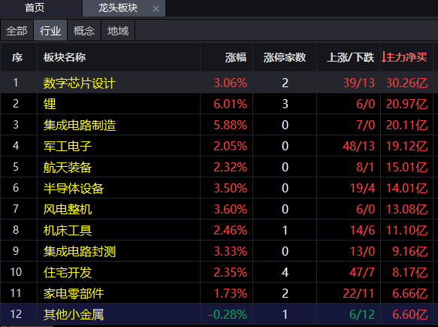Click limit-up count 3 for 锂

285,104
